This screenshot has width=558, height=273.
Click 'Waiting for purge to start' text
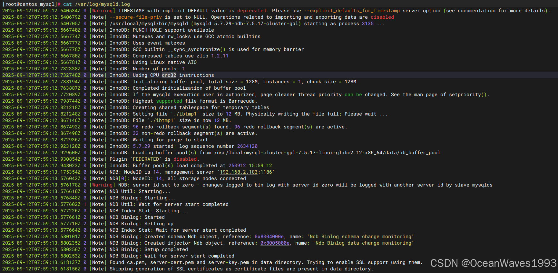171,140
